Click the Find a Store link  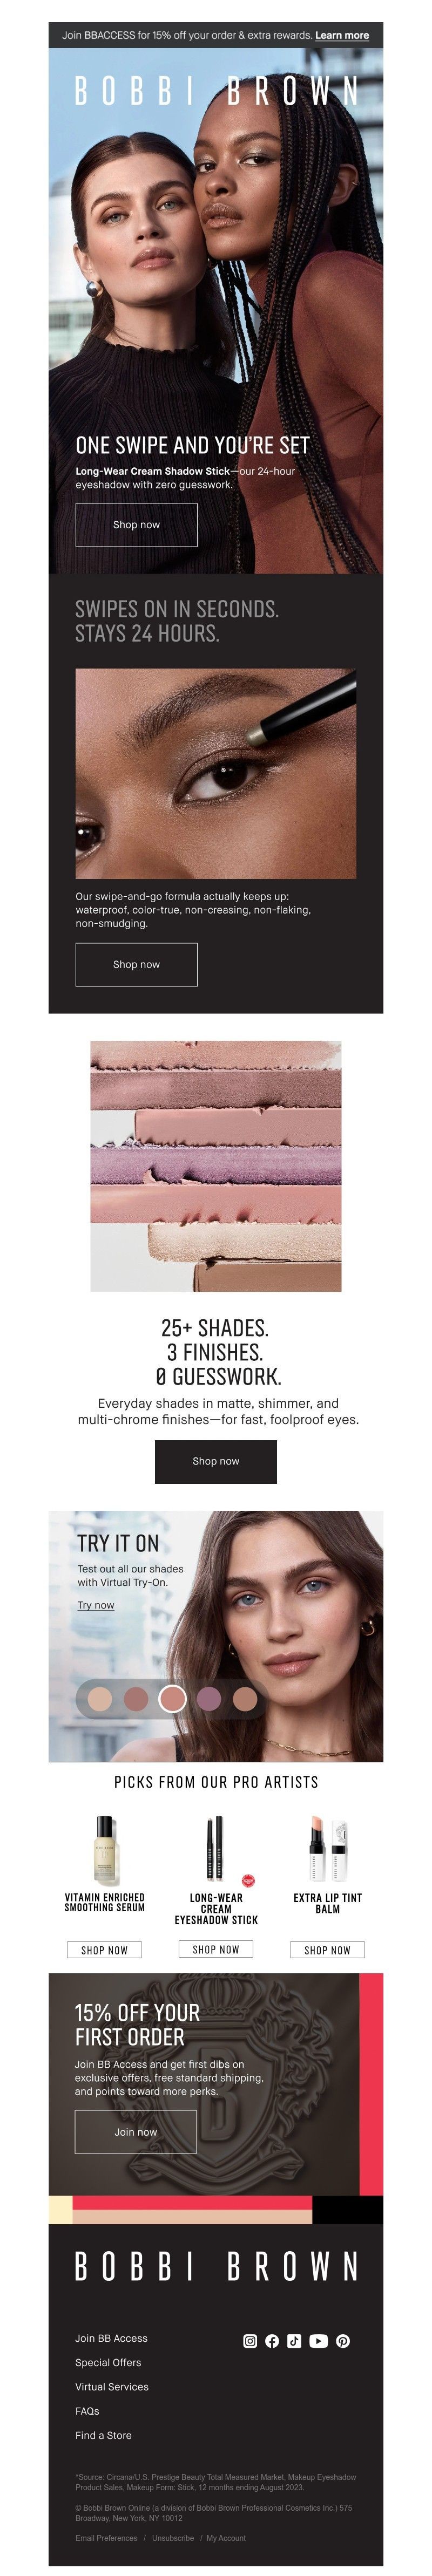[x=103, y=2435]
